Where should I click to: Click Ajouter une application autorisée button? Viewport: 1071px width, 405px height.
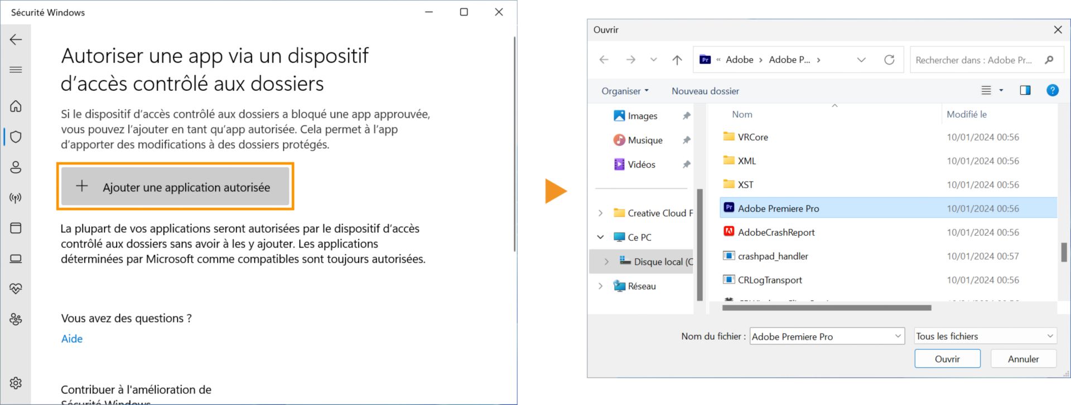tap(175, 187)
